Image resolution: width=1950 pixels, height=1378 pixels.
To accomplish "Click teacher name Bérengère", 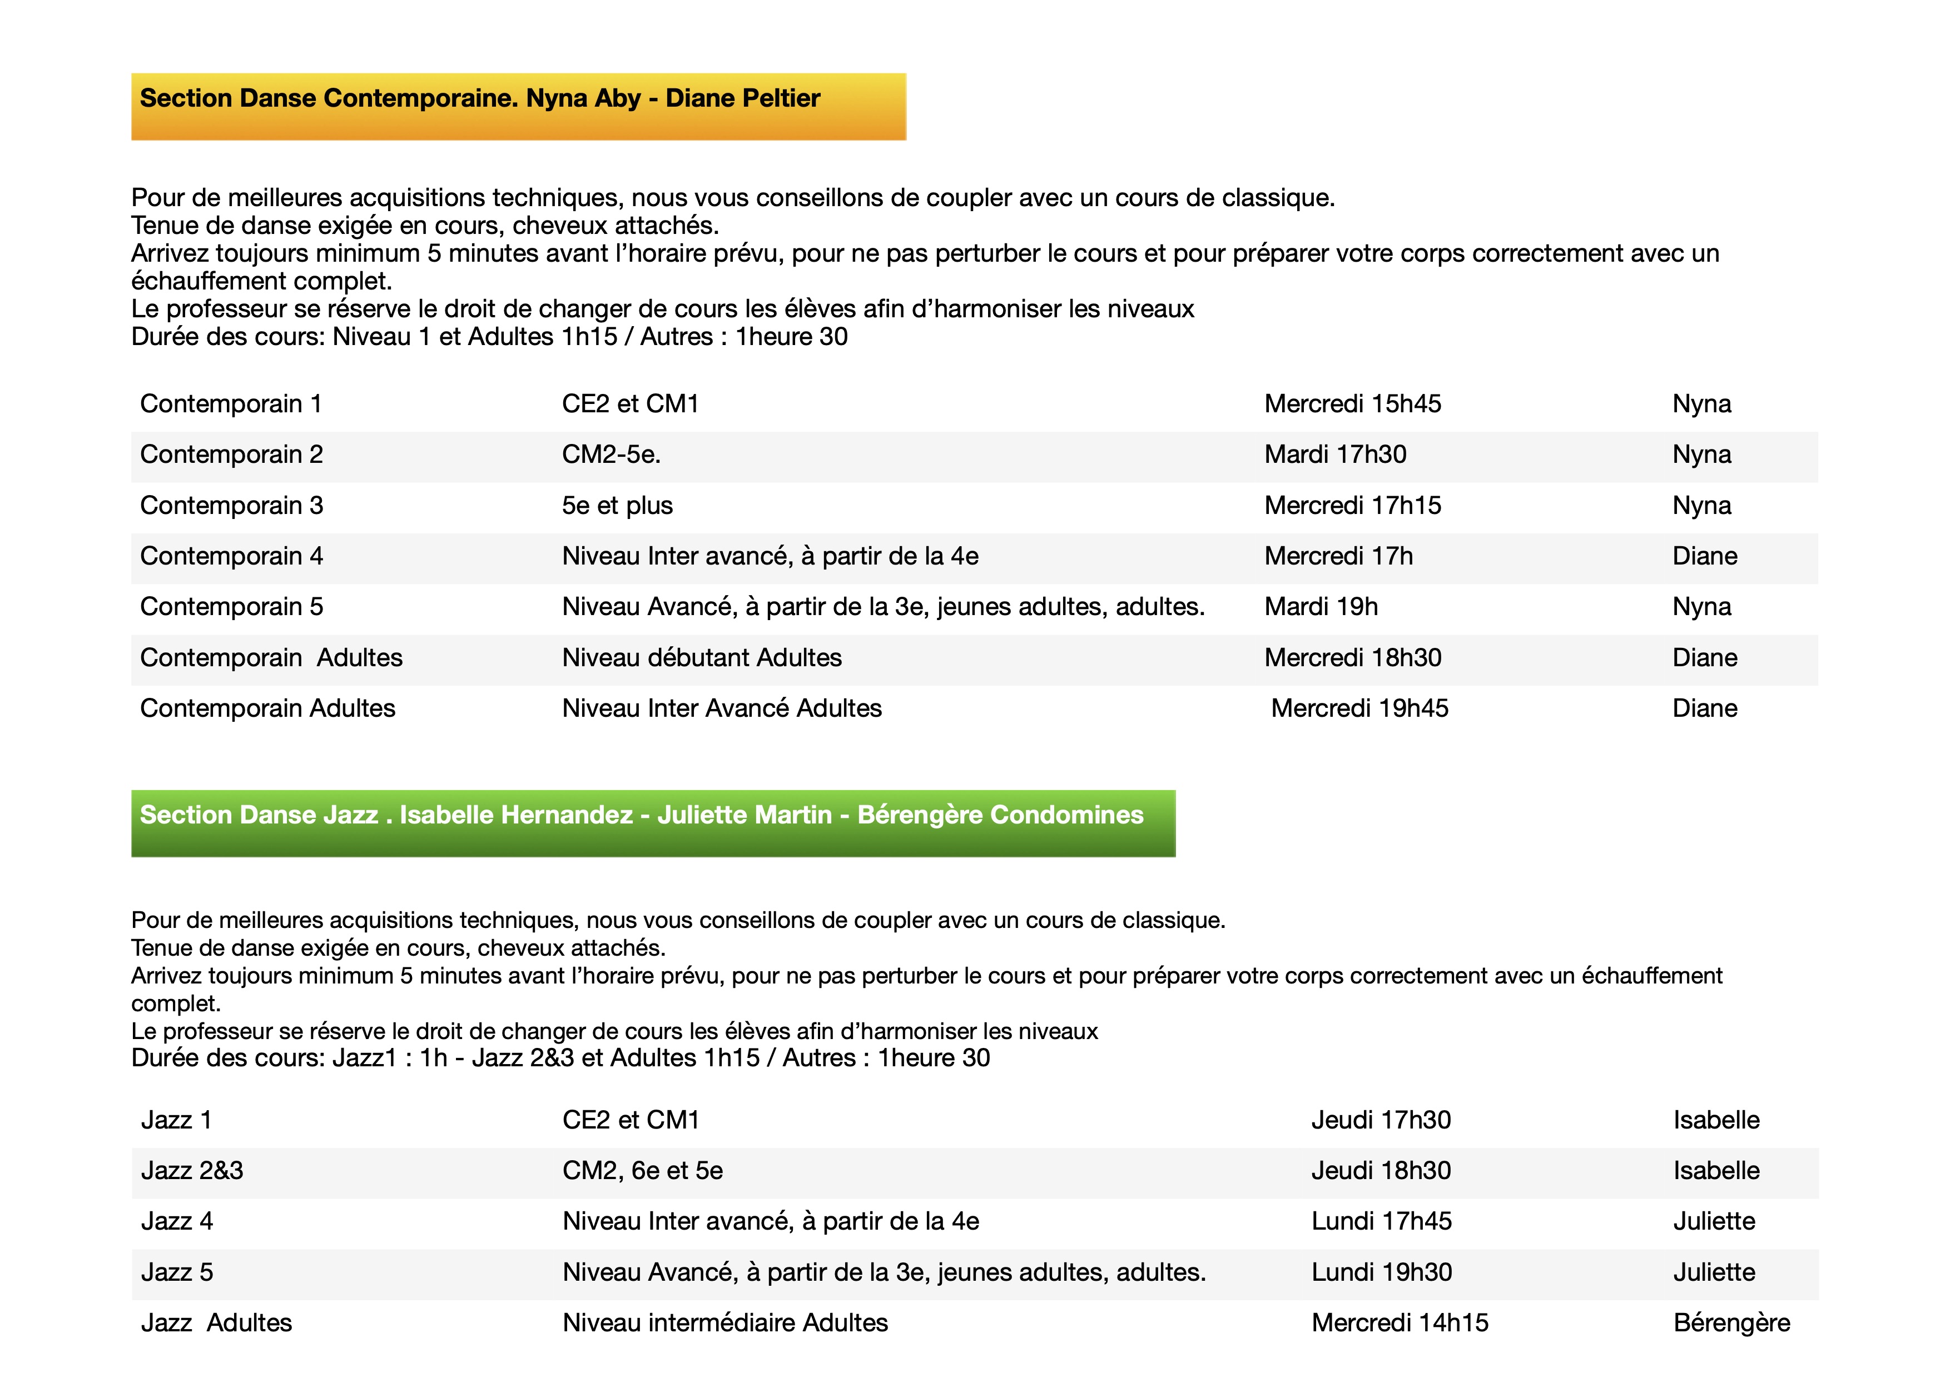I will point(1731,1324).
